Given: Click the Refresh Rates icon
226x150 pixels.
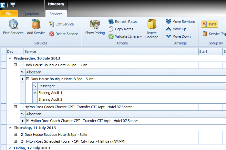Looking at the screenshot, I should click(x=111, y=22).
